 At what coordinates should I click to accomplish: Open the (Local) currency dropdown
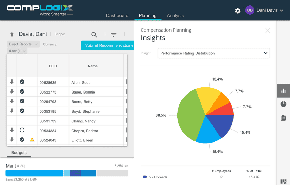coord(17,51)
